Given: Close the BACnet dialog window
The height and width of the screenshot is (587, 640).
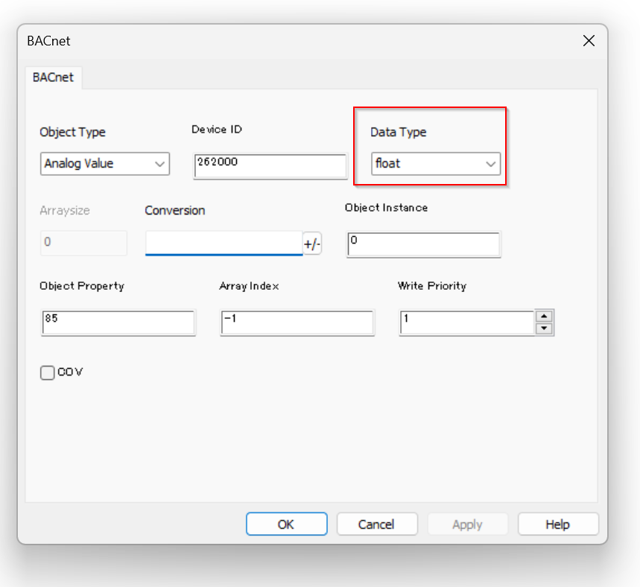Looking at the screenshot, I should coord(589,41).
